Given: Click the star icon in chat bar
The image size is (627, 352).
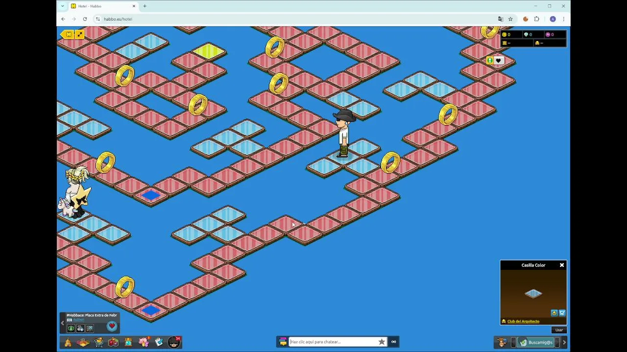Looking at the screenshot, I should click(x=382, y=342).
